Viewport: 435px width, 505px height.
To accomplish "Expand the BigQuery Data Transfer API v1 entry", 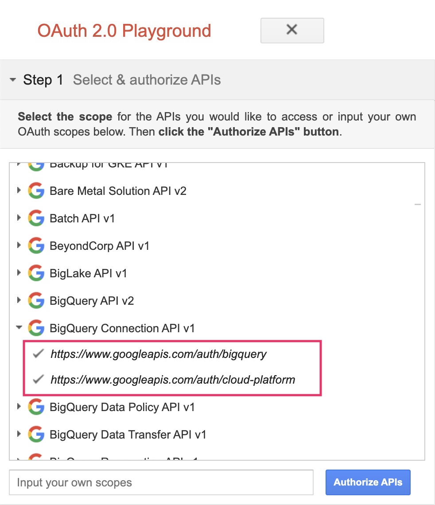I will [19, 434].
